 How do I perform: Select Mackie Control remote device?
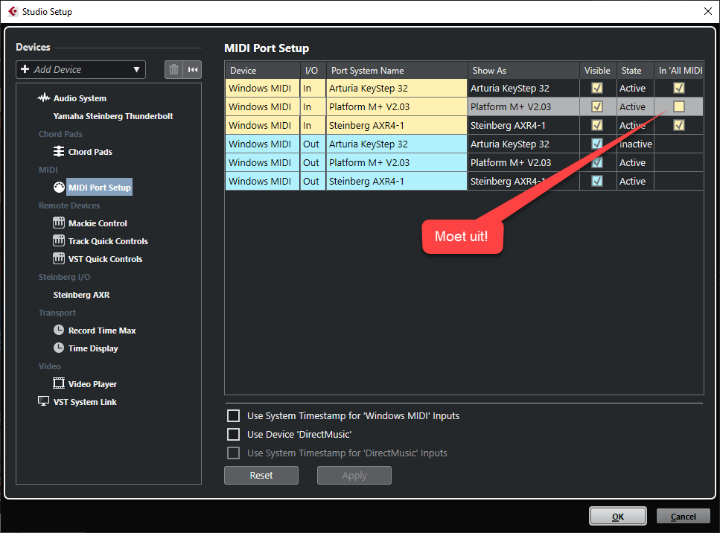(x=98, y=223)
